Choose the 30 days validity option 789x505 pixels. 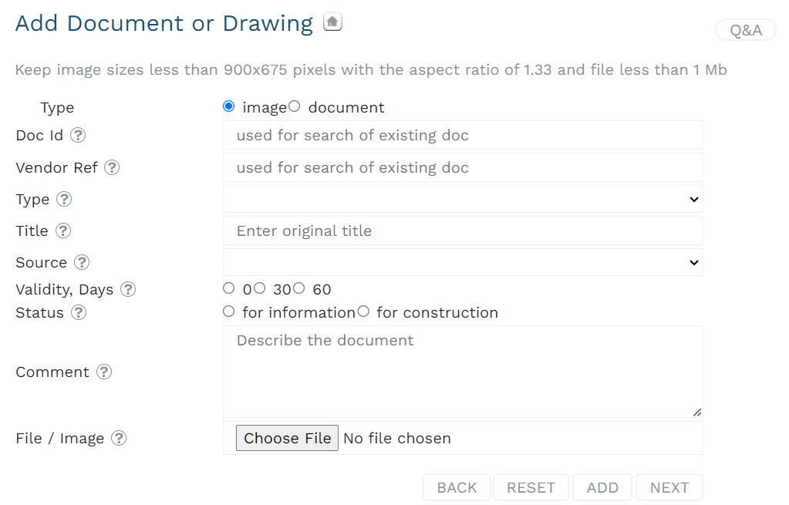[259, 288]
